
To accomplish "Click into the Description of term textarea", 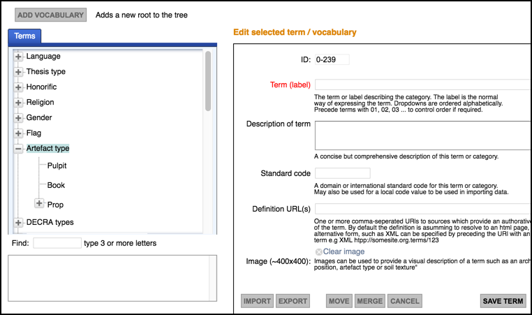I will click(423, 135).
